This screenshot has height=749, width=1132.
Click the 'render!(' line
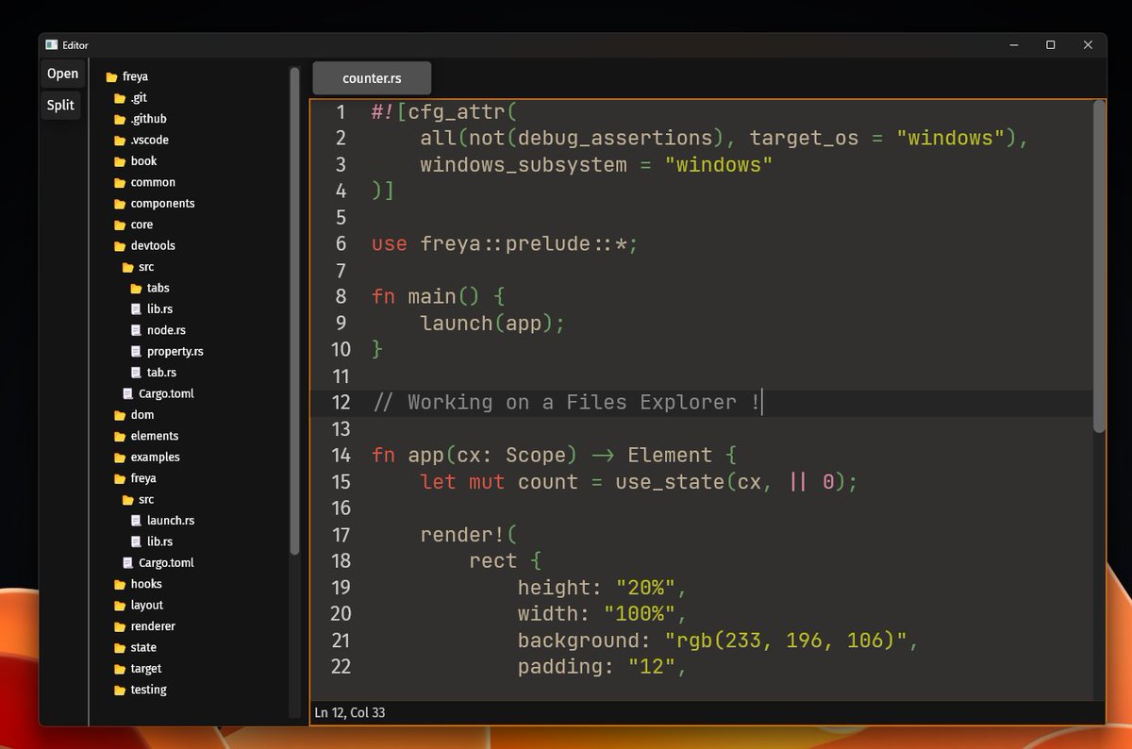(469, 535)
